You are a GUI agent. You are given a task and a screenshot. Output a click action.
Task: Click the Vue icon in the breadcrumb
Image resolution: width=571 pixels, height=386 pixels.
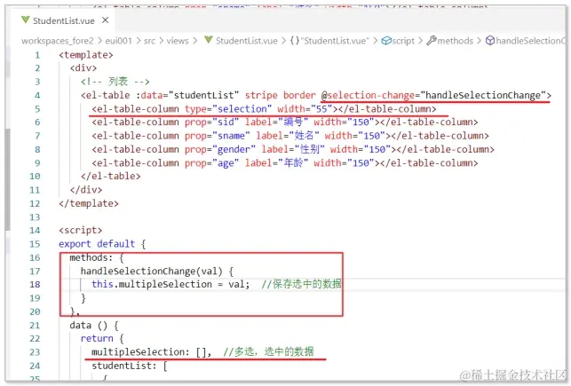209,40
